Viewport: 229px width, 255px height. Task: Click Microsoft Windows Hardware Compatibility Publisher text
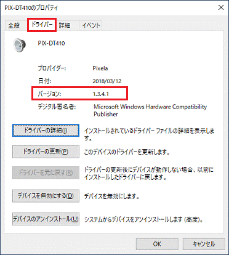150,110
